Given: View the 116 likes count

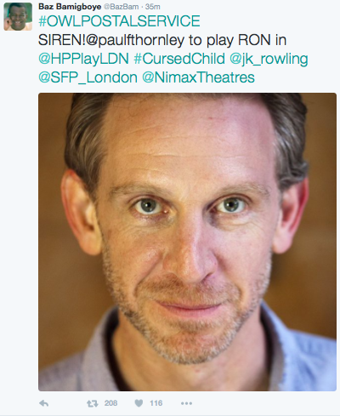Looking at the screenshot, I should coord(156,403).
